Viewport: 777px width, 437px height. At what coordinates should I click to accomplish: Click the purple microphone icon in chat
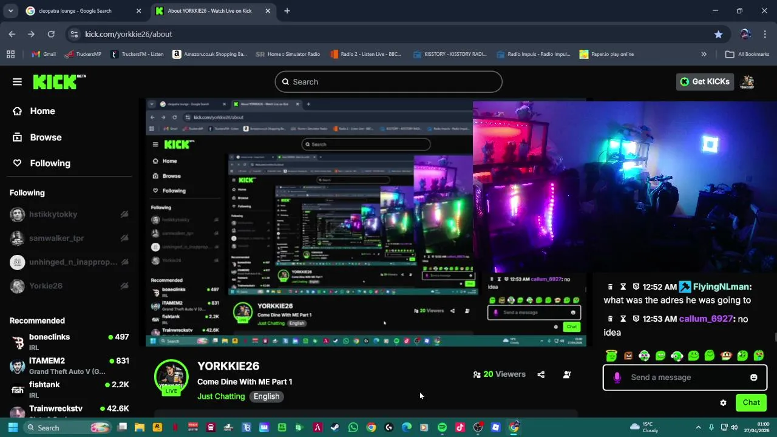[x=617, y=378]
